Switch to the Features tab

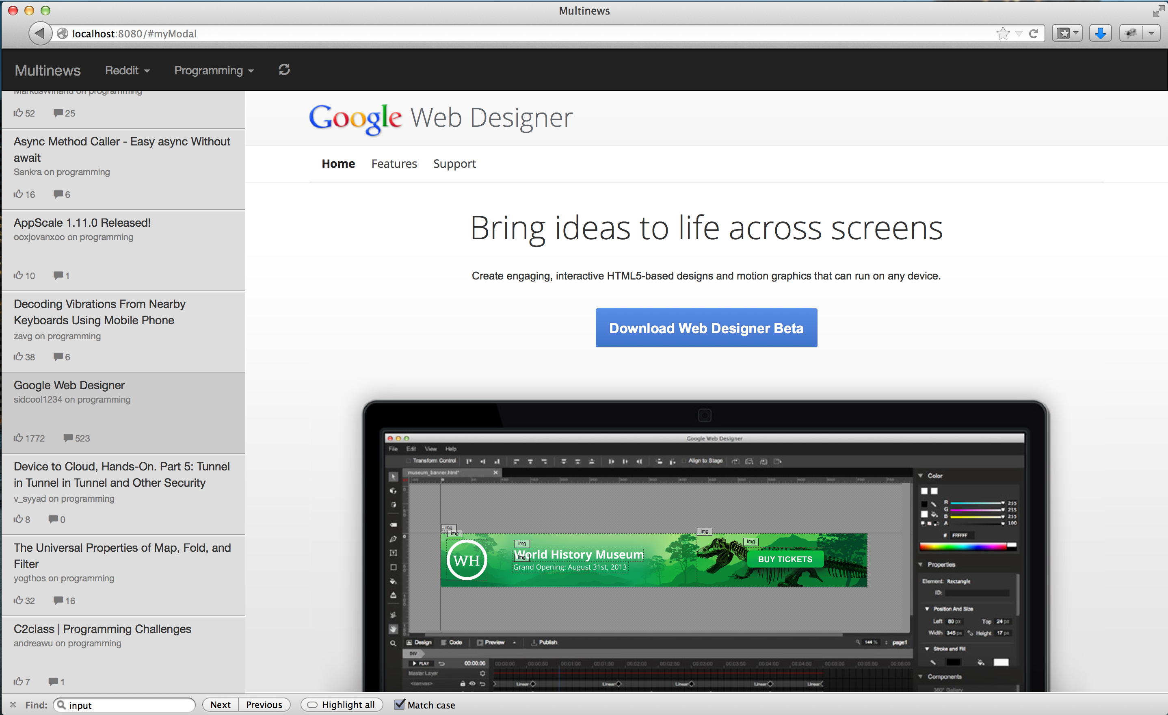pyautogui.click(x=394, y=164)
